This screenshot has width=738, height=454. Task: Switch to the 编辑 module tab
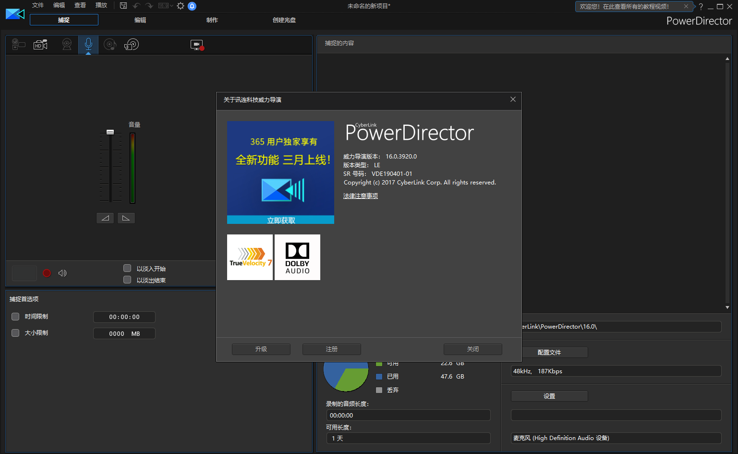click(140, 20)
